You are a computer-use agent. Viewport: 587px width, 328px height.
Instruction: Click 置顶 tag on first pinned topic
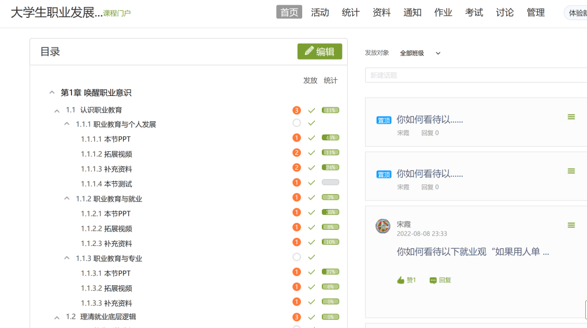click(384, 120)
